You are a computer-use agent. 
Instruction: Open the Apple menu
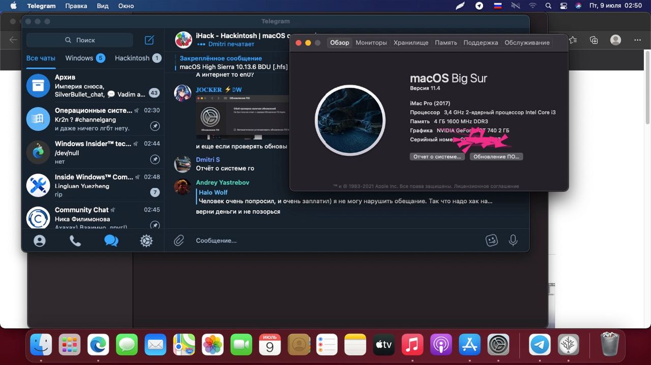[x=14, y=6]
